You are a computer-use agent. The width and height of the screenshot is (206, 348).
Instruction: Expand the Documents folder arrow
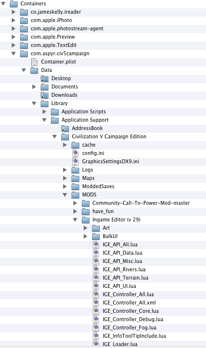point(34,87)
